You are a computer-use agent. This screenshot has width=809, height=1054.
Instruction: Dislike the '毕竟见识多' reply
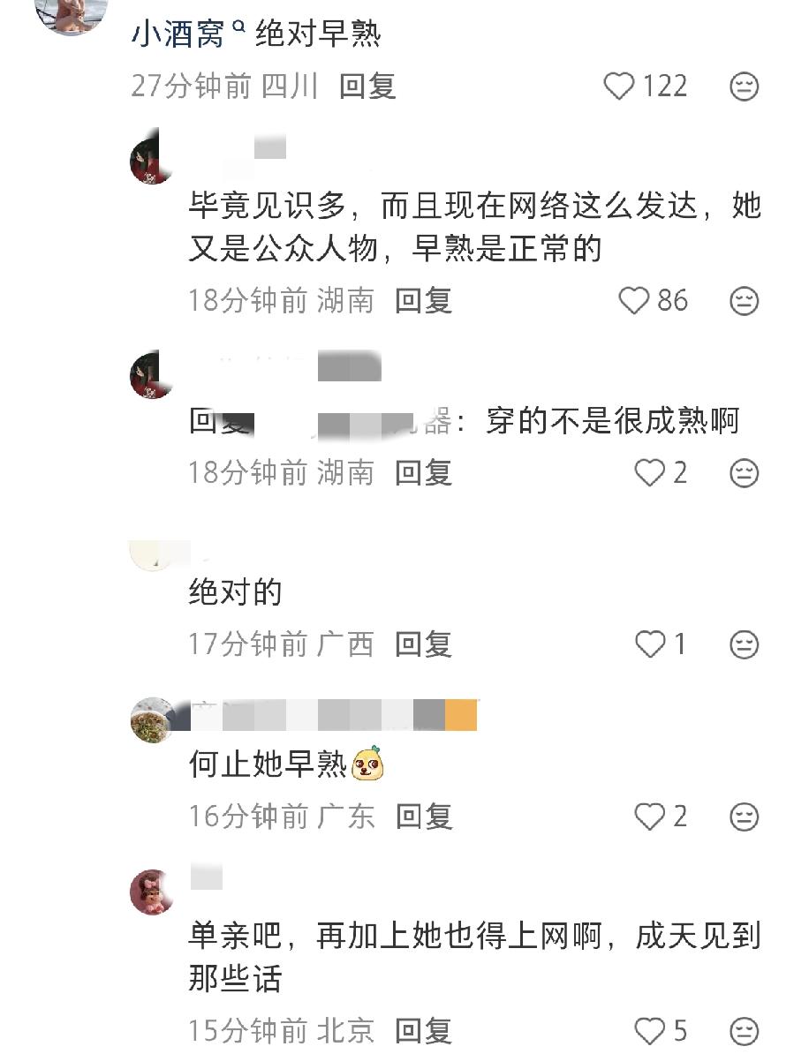(744, 300)
